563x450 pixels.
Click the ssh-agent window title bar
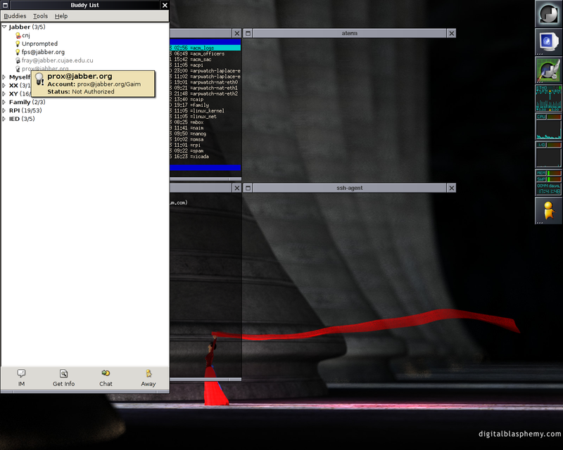tap(349, 188)
